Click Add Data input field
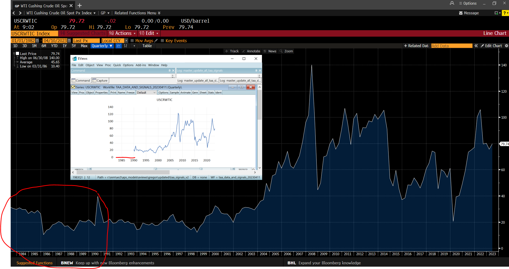The height and width of the screenshot is (269, 509). pos(452,46)
